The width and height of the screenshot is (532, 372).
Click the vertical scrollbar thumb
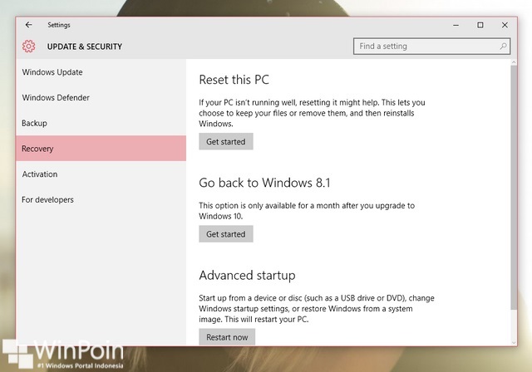514,187
